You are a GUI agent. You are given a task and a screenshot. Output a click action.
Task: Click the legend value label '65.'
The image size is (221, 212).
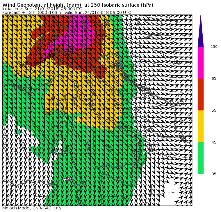coord(215,79)
